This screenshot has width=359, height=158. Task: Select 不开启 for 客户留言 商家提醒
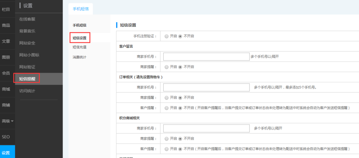[180, 67]
